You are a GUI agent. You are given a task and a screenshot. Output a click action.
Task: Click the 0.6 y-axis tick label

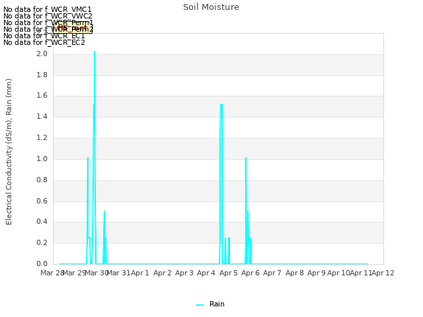[x=42, y=201]
